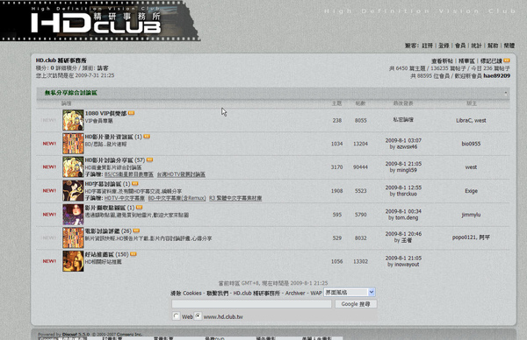Click moderator popo0121
This screenshot has height=340, width=527.
464,237
